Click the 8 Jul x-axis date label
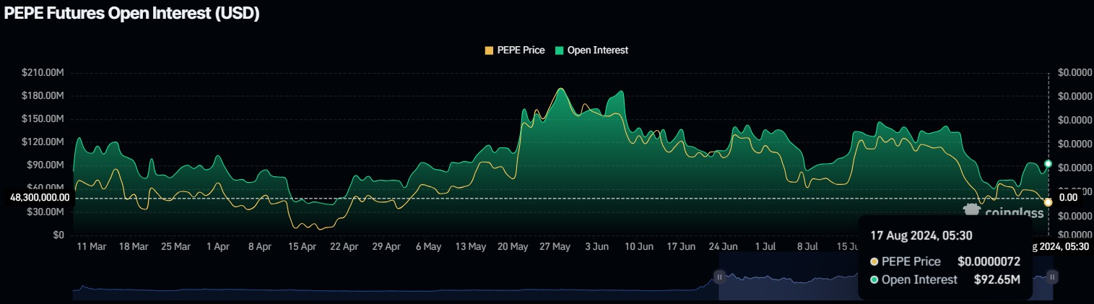 tap(807, 246)
